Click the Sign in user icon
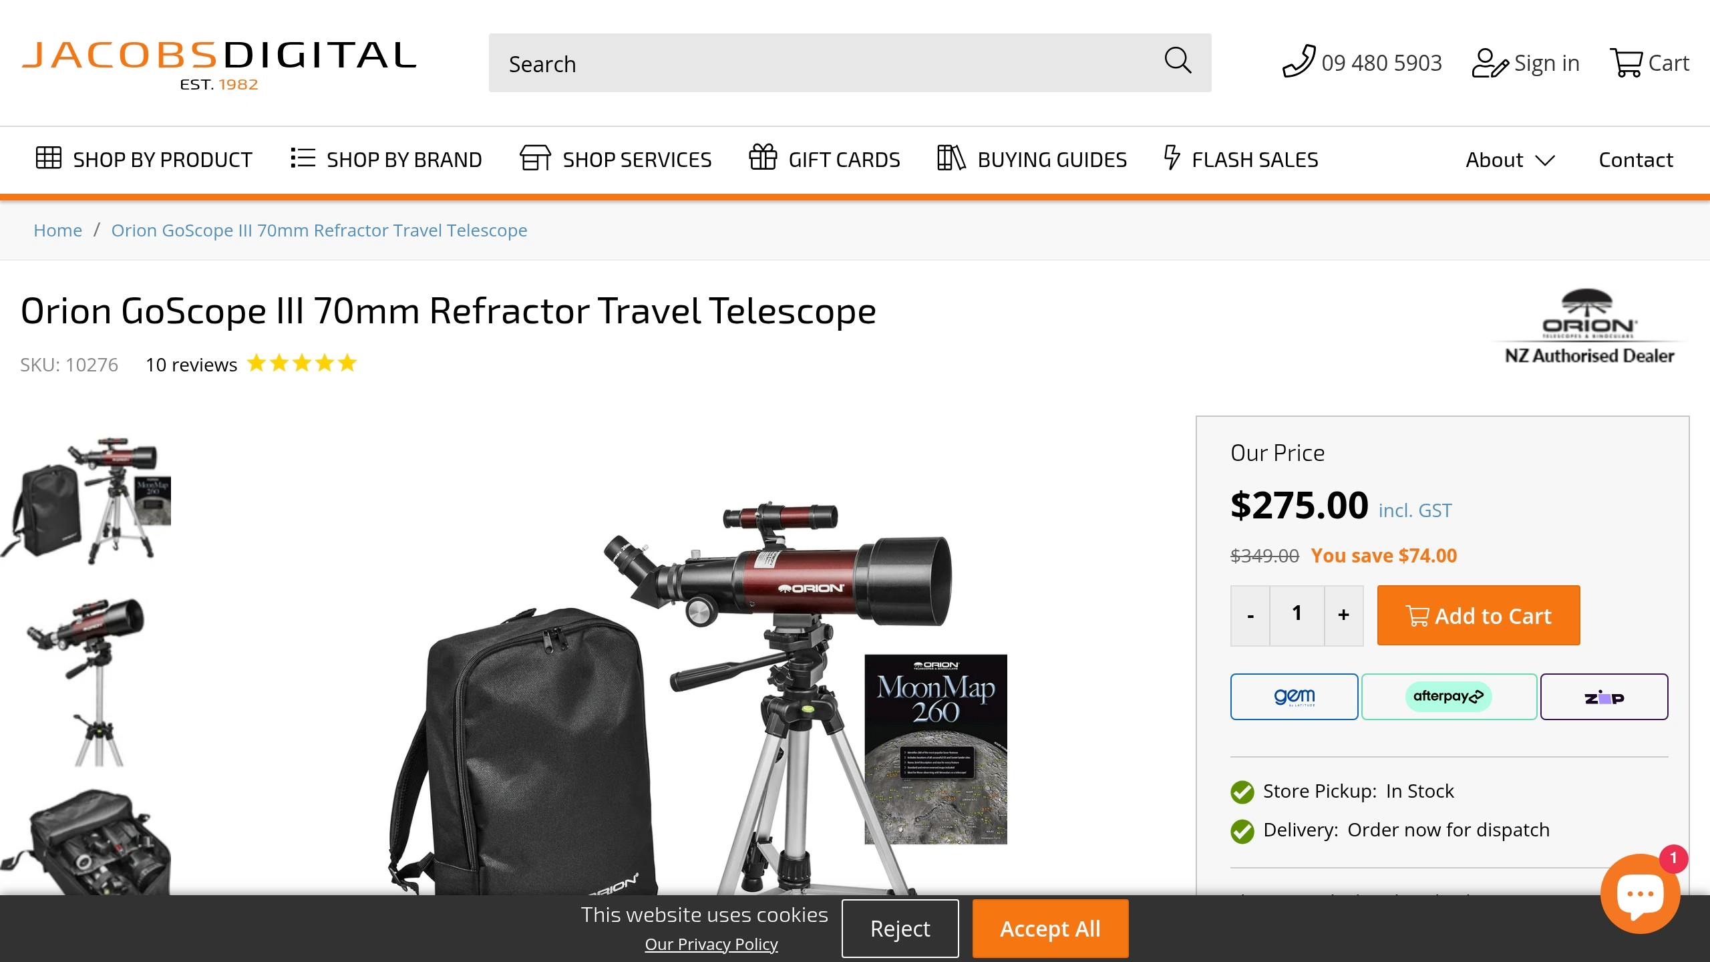This screenshot has width=1710, height=962. coord(1490,63)
